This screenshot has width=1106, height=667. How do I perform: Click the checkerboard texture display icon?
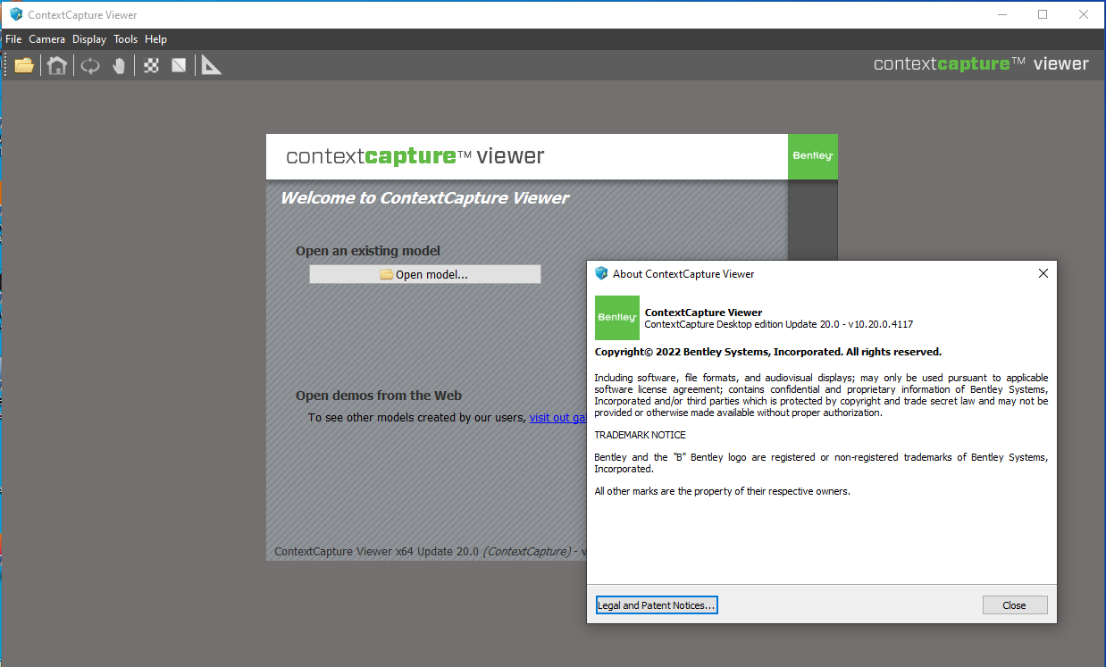pos(151,65)
